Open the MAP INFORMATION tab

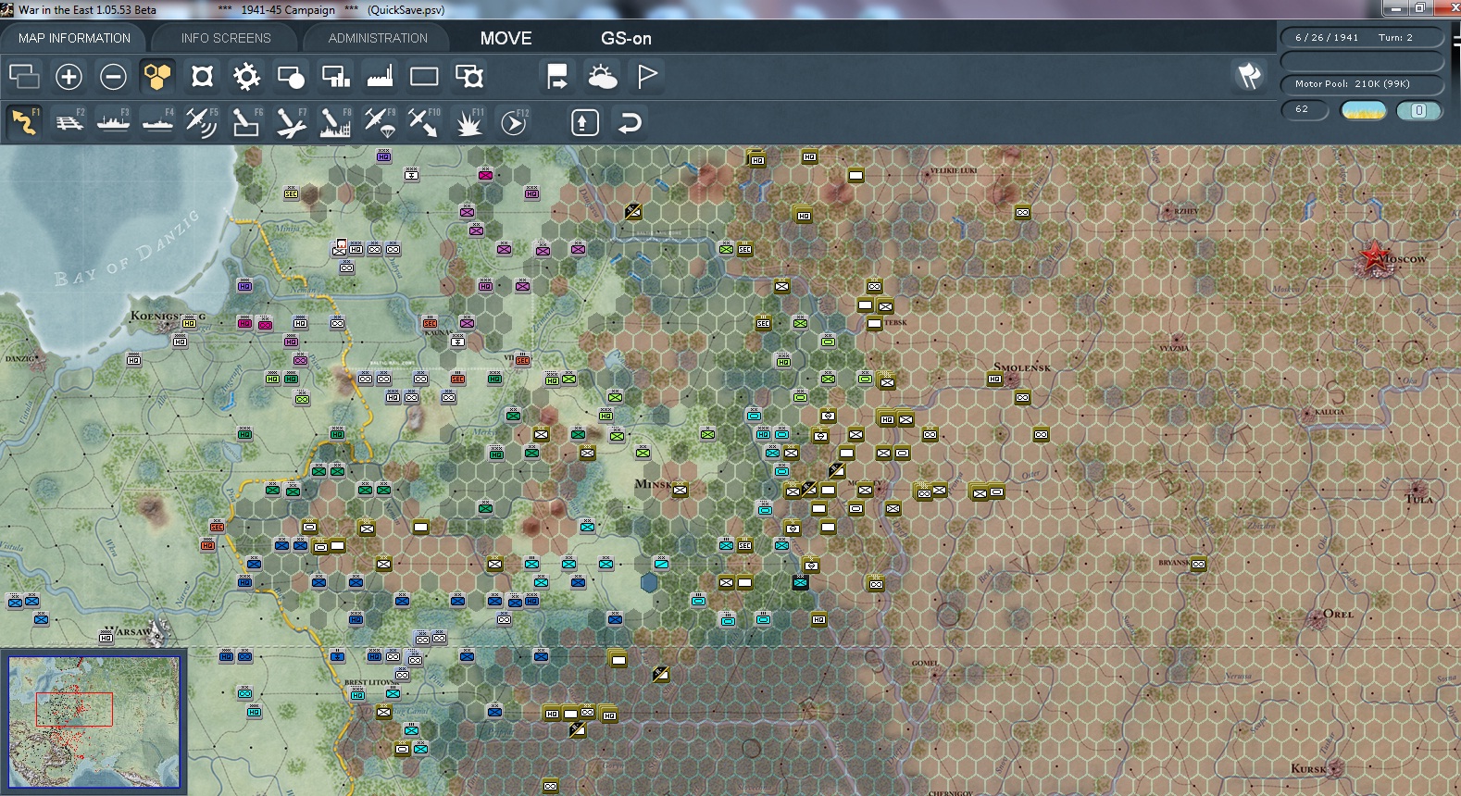[74, 38]
